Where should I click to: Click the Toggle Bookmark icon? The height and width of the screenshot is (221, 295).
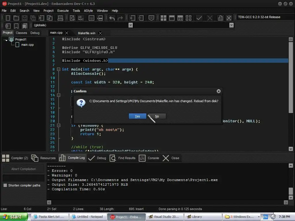point(16,26)
